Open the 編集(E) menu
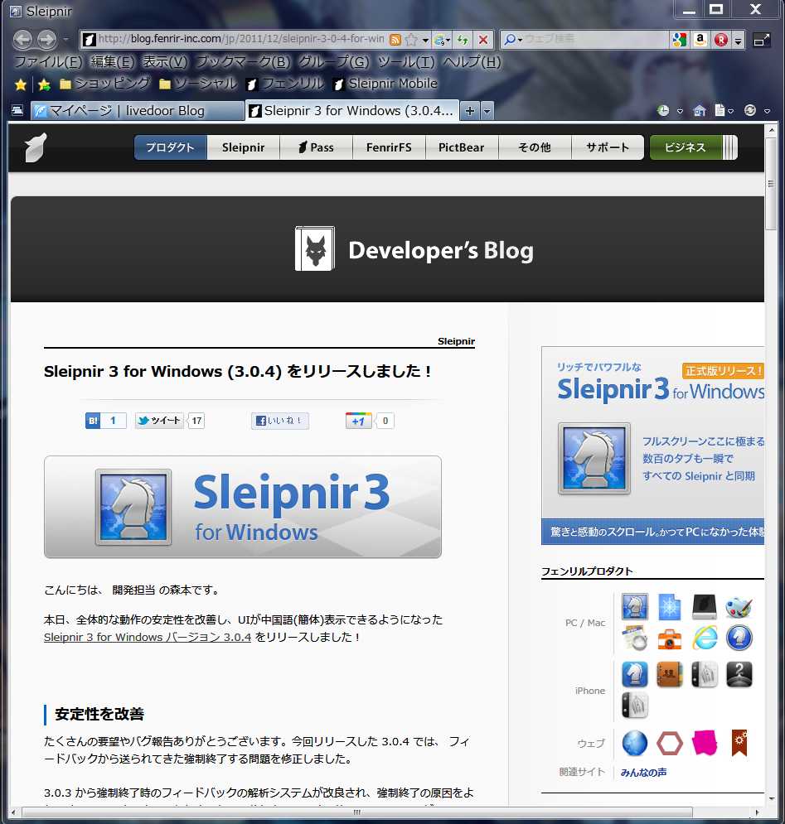The image size is (785, 824). click(113, 62)
